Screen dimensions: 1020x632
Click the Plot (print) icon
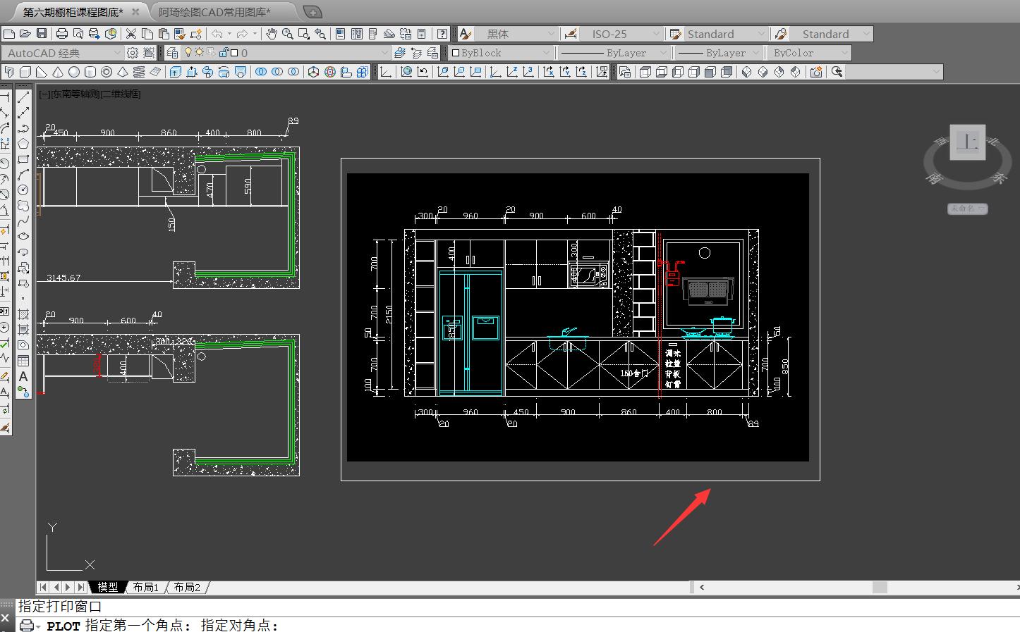tap(62, 34)
